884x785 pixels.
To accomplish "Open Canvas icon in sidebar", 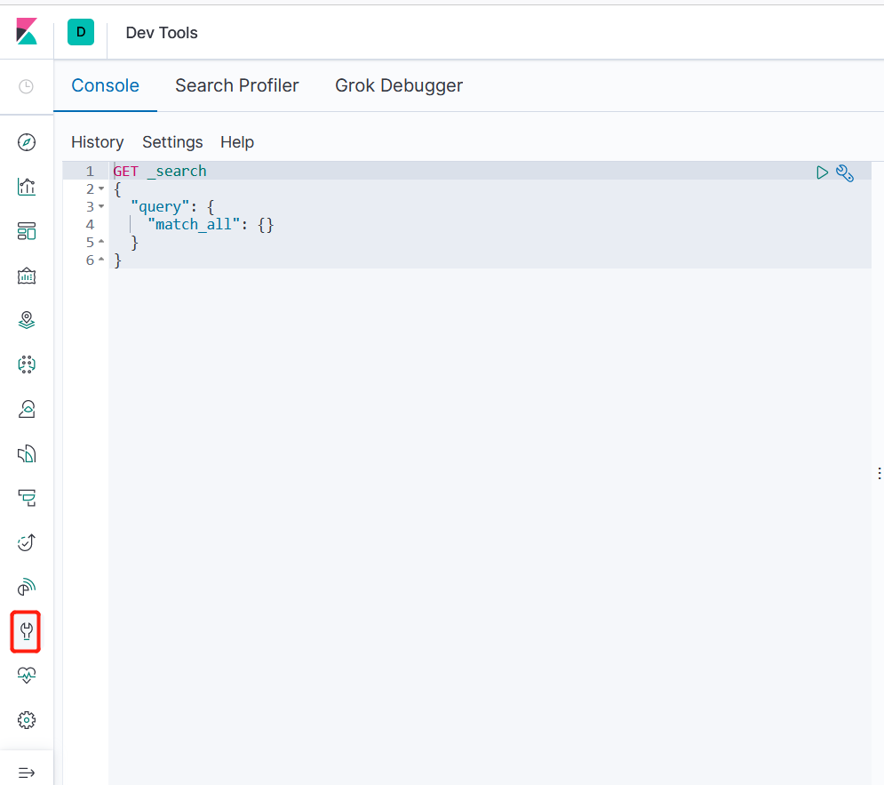I will coord(27,276).
